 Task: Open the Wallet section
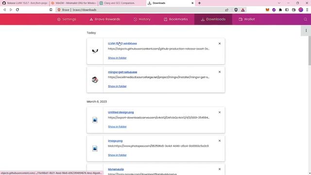tap(247, 19)
